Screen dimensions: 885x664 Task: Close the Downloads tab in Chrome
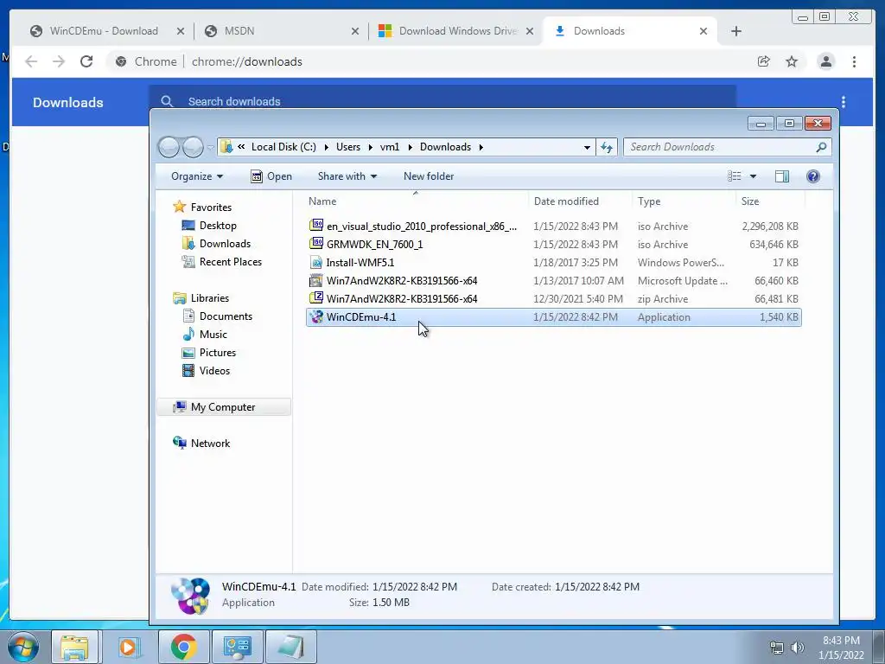click(704, 31)
